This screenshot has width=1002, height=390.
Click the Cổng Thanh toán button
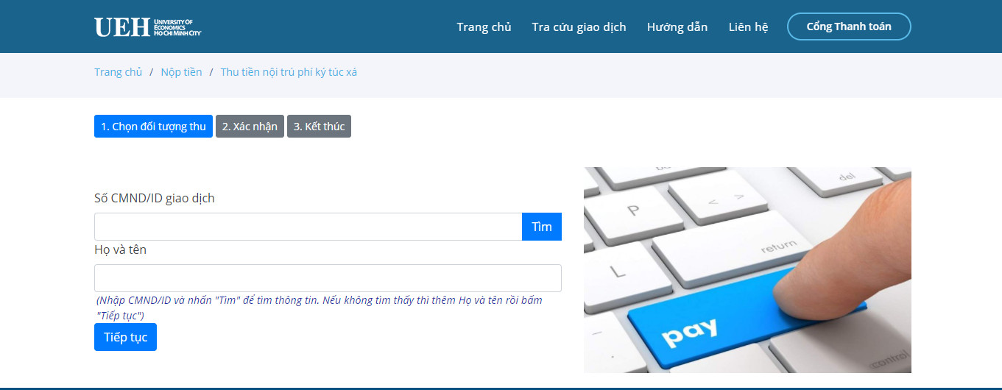(849, 26)
